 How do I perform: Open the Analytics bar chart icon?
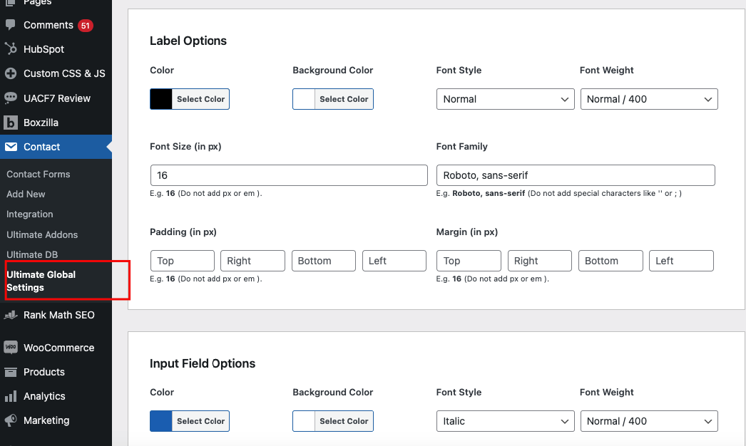(10, 396)
